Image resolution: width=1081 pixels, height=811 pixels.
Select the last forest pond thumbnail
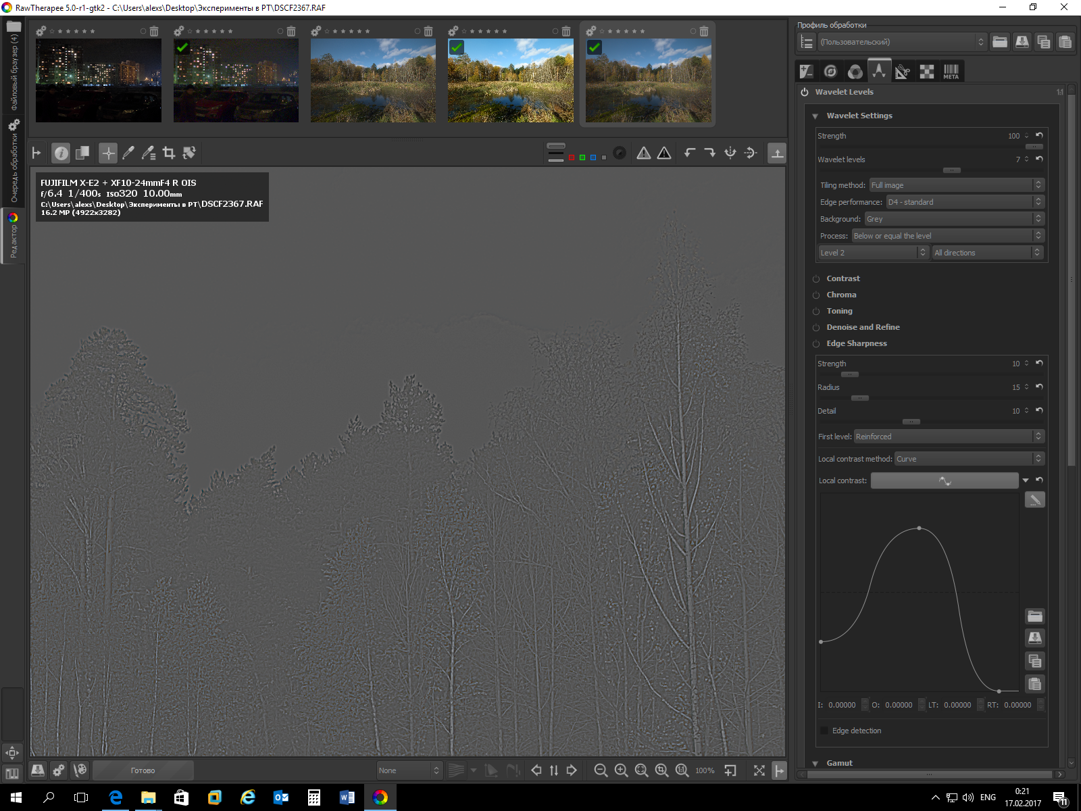click(x=648, y=80)
